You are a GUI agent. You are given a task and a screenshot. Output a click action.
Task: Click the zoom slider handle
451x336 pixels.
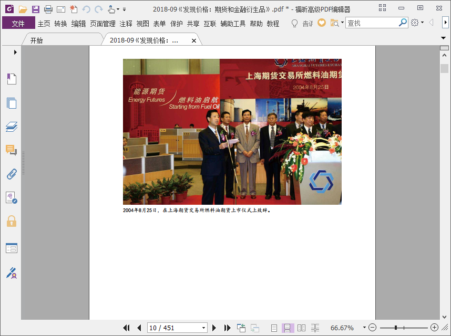click(396, 328)
